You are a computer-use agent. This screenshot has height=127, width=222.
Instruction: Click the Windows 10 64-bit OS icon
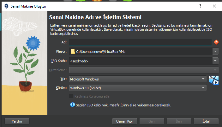[214, 80]
